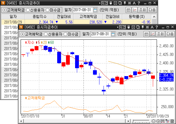This screenshot has height=124, width=176.
Task: Click the overlapping-windows icon in front window title bar
Action: pyautogui.click(x=138, y=27)
